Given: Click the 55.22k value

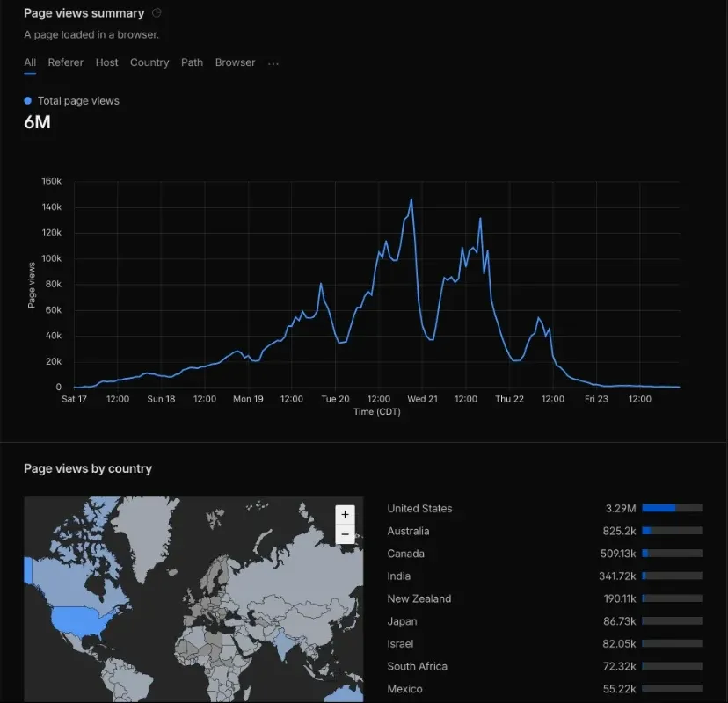Looking at the screenshot, I should pyautogui.click(x=619, y=689).
